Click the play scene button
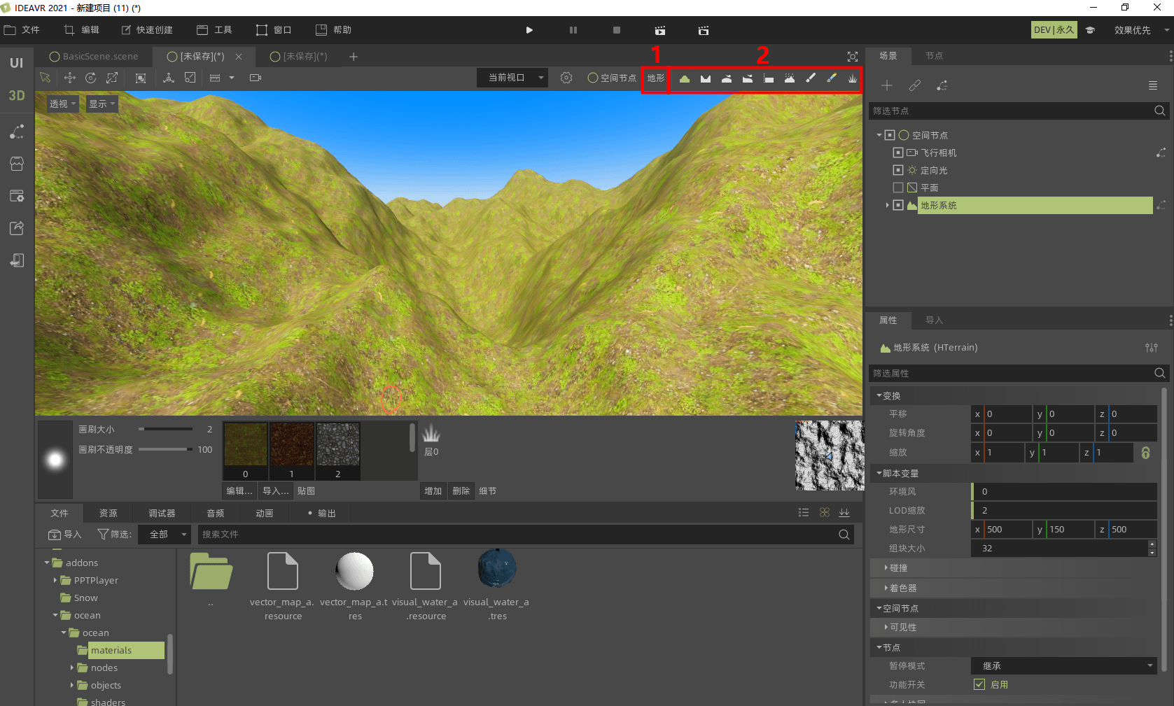1174x706 pixels. [529, 30]
